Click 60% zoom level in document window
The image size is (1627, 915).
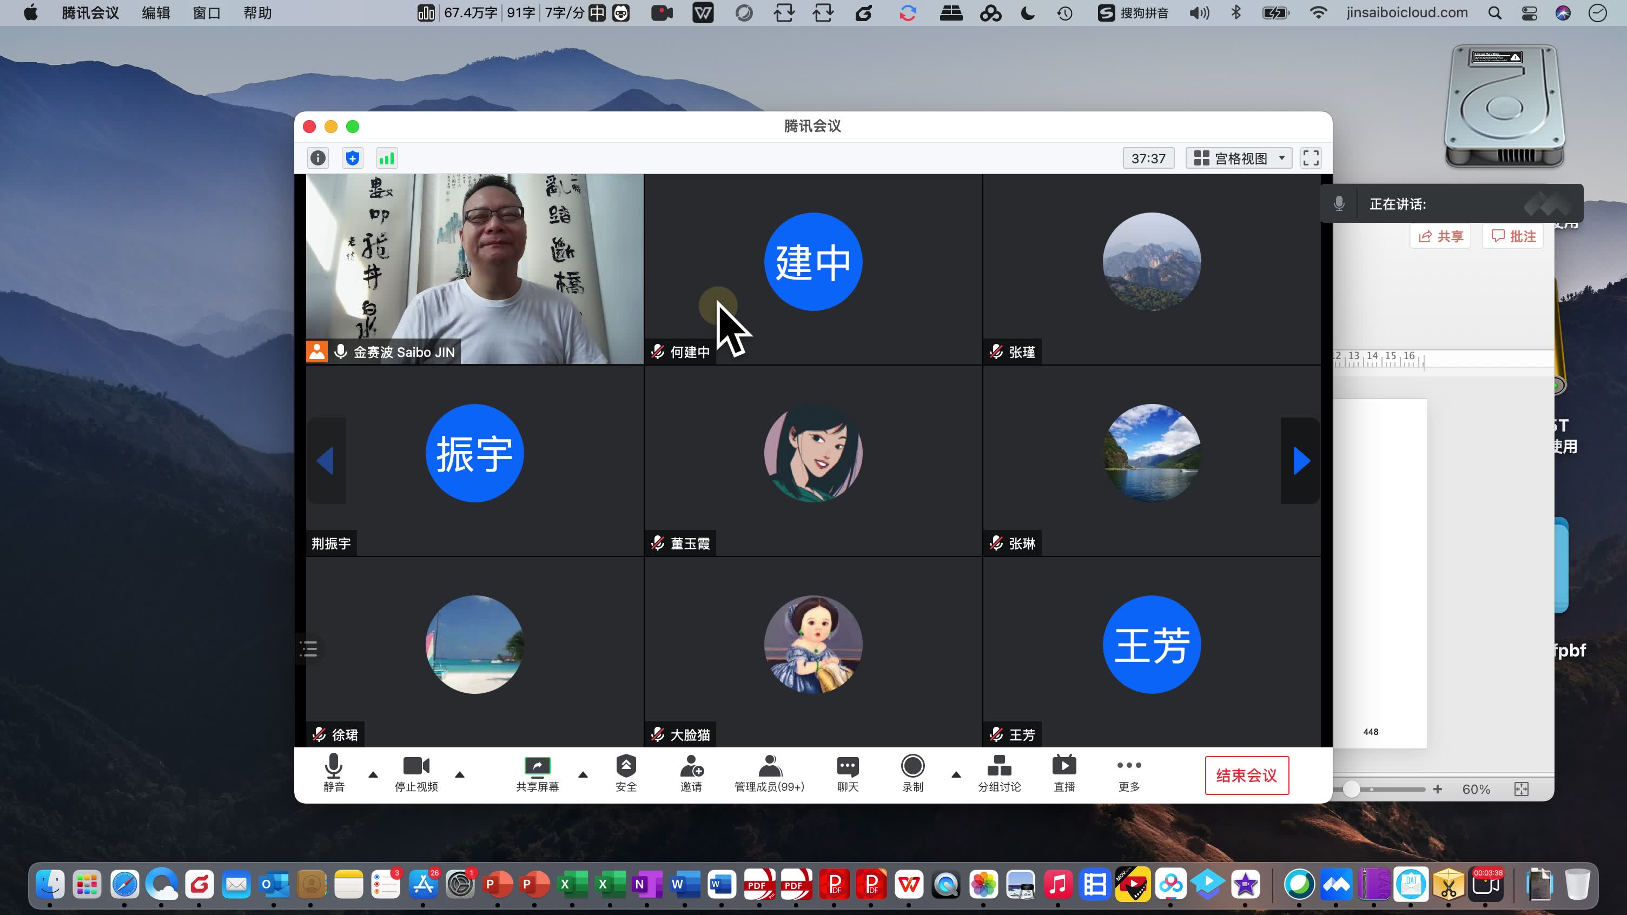[x=1476, y=790]
